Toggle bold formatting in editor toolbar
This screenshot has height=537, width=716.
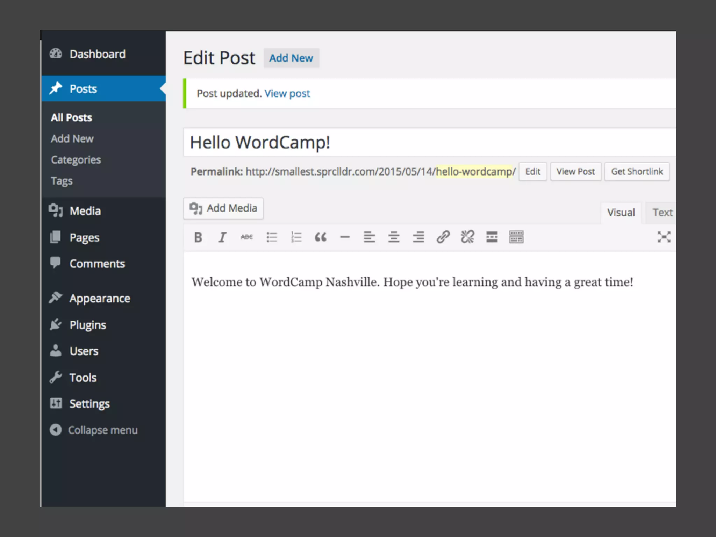pos(198,237)
